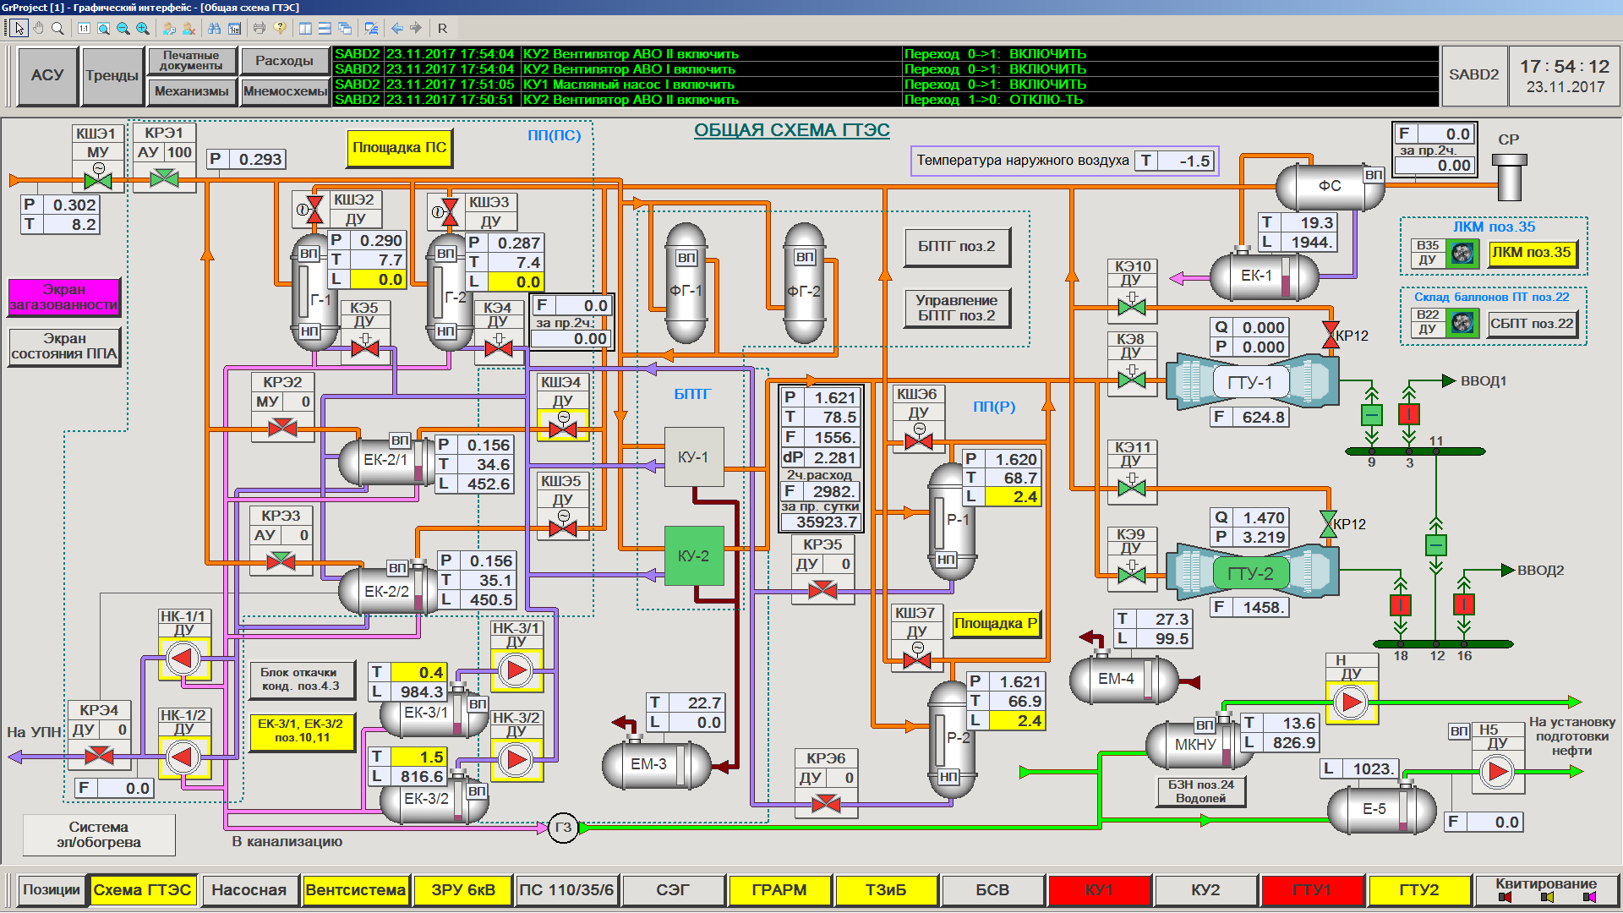Screen dimensions: 1623x913
Task: Click the zoom in magnifier icon
Action: [143, 28]
